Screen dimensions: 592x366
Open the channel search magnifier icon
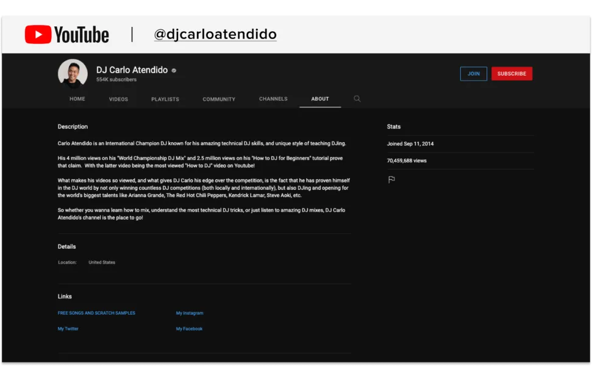coord(357,99)
